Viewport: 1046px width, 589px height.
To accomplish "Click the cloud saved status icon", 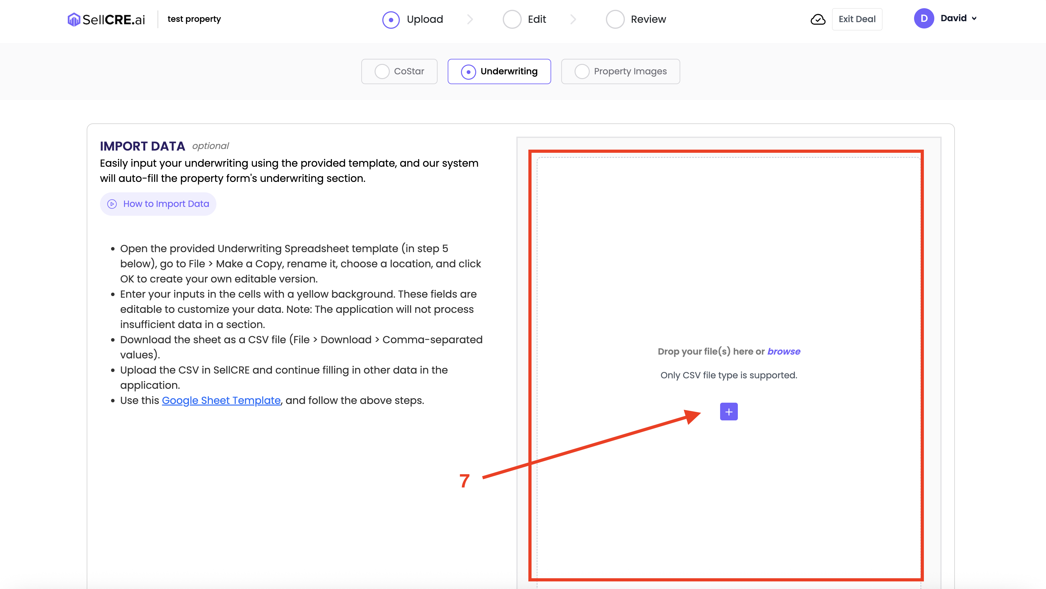I will (818, 19).
